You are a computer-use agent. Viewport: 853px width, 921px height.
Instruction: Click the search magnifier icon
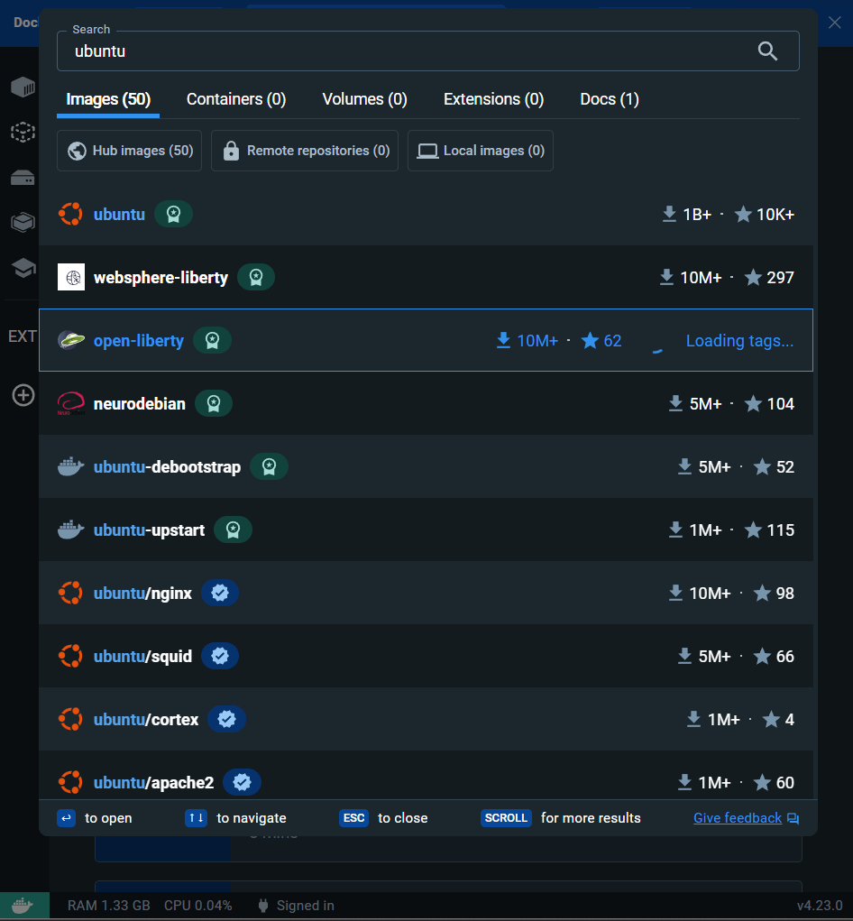click(x=767, y=51)
